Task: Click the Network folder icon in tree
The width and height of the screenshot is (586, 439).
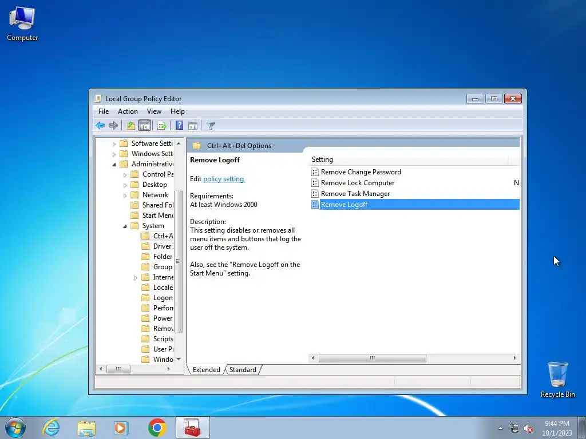Action: pyautogui.click(x=134, y=195)
